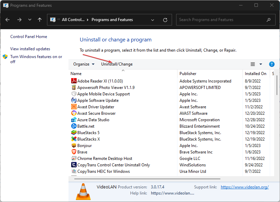
Task: Open help with the blue question mark
Action: click(271, 64)
